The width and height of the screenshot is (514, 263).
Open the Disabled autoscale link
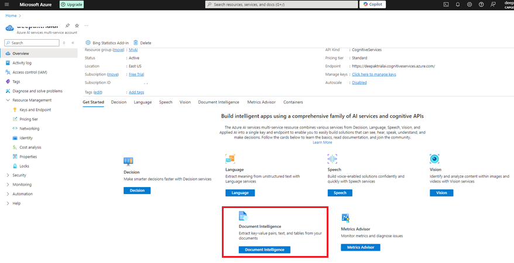pos(359,82)
